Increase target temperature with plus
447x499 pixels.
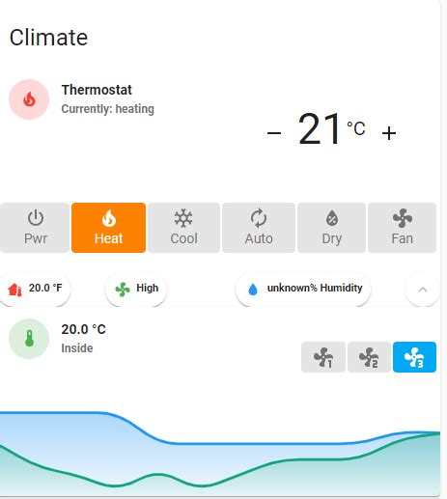pos(389,133)
